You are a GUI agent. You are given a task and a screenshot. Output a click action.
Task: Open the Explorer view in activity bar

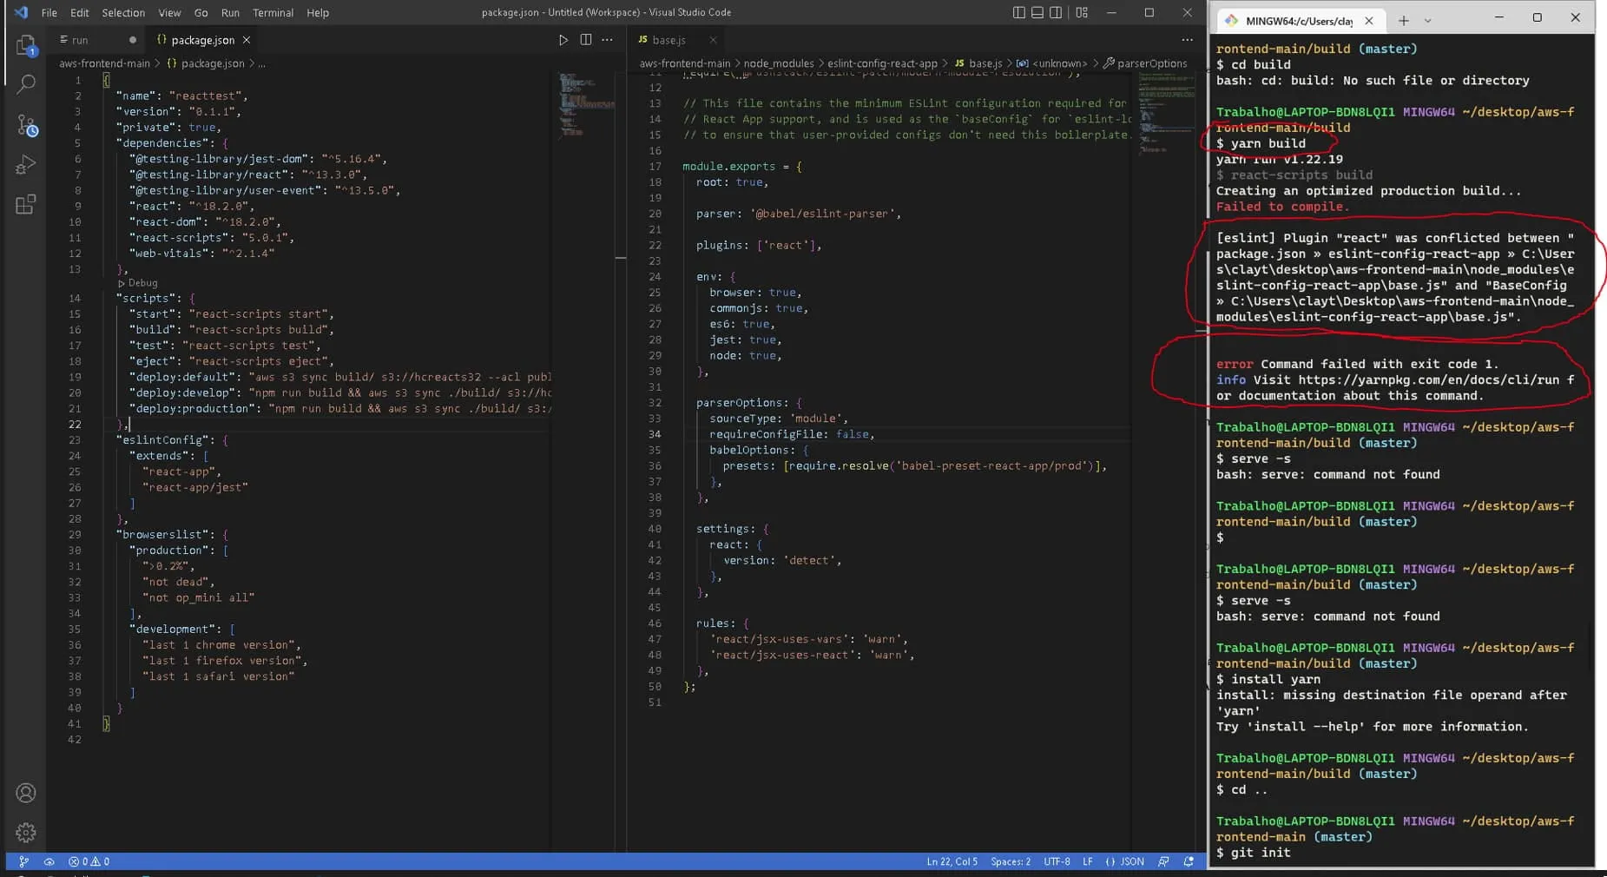tap(26, 44)
